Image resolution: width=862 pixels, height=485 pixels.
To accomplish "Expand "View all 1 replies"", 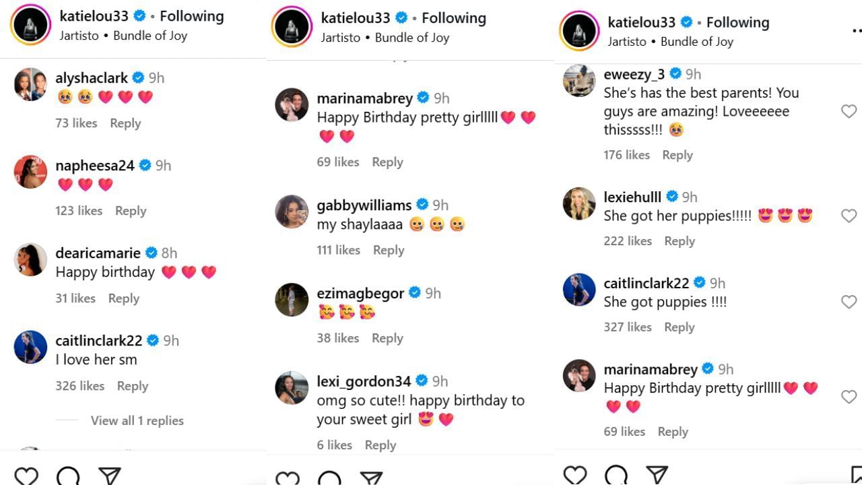I will (x=137, y=420).
